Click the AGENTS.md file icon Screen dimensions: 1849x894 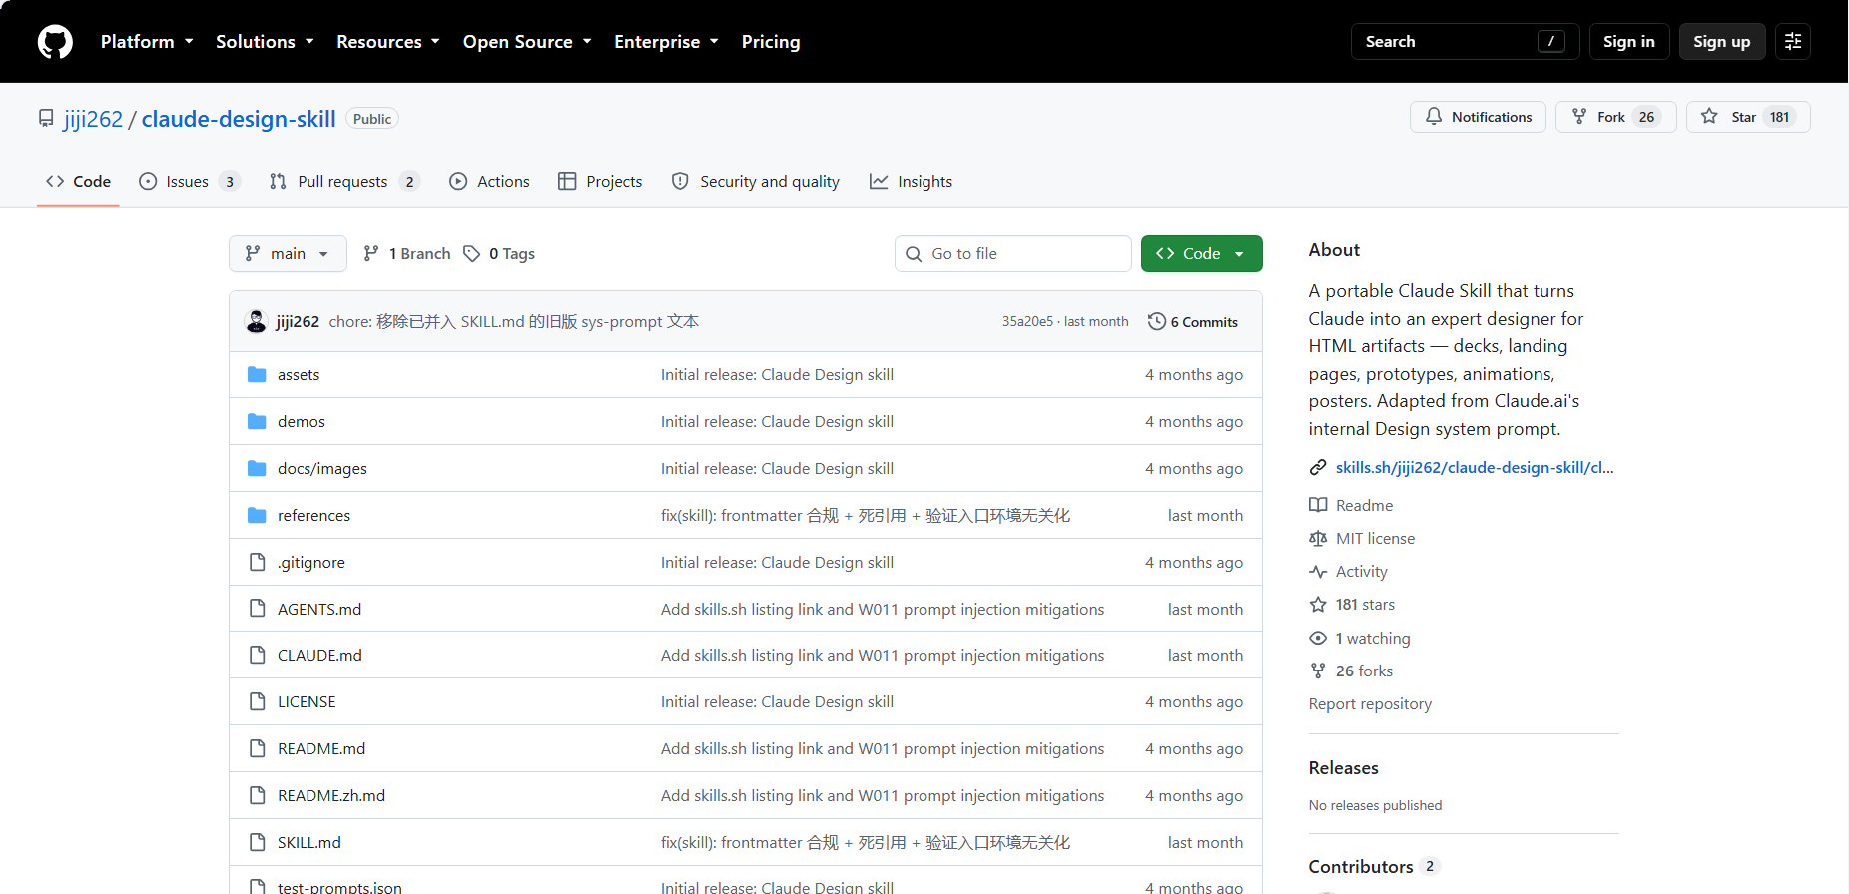click(x=257, y=609)
